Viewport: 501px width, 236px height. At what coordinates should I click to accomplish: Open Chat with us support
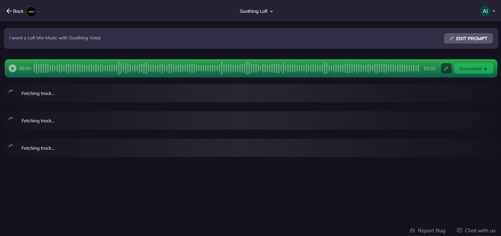(x=480, y=230)
